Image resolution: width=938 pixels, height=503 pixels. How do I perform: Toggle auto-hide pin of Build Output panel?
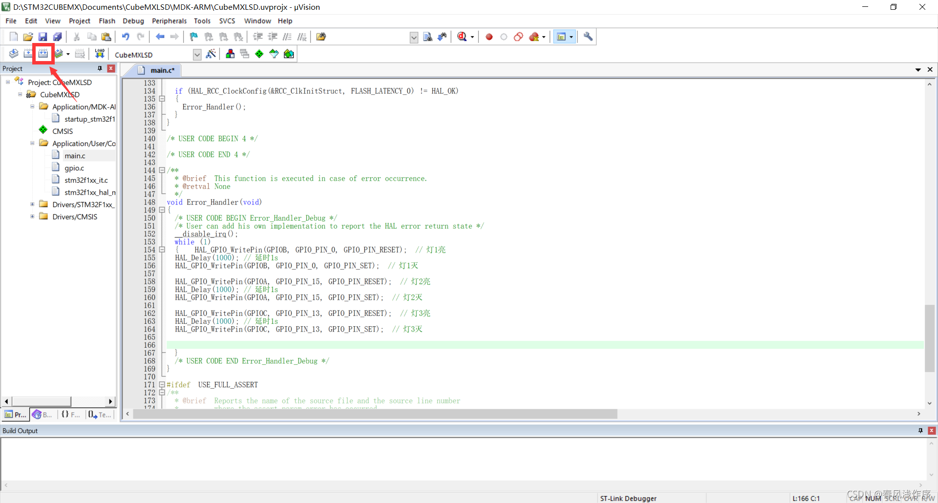point(921,431)
